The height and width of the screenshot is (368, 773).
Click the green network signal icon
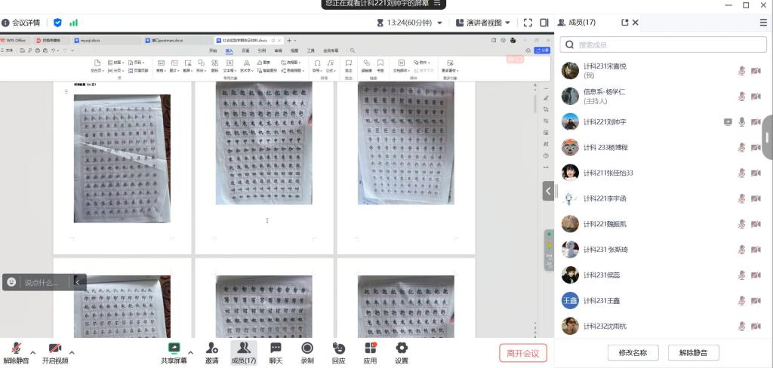74,23
